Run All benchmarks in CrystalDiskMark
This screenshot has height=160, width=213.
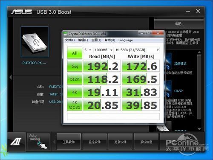point(75,53)
